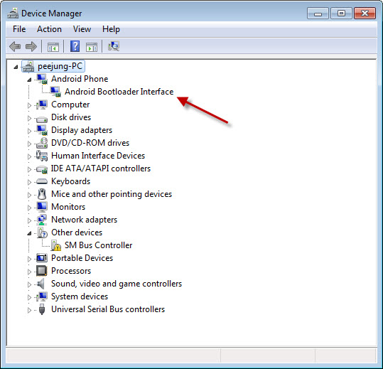Select Sound, video and game controllers

click(117, 284)
